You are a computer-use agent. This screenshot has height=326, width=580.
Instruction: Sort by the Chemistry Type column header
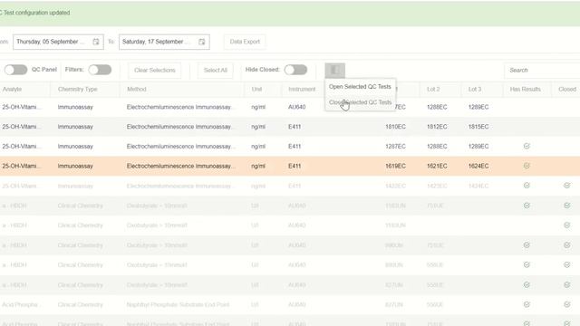coord(77,89)
